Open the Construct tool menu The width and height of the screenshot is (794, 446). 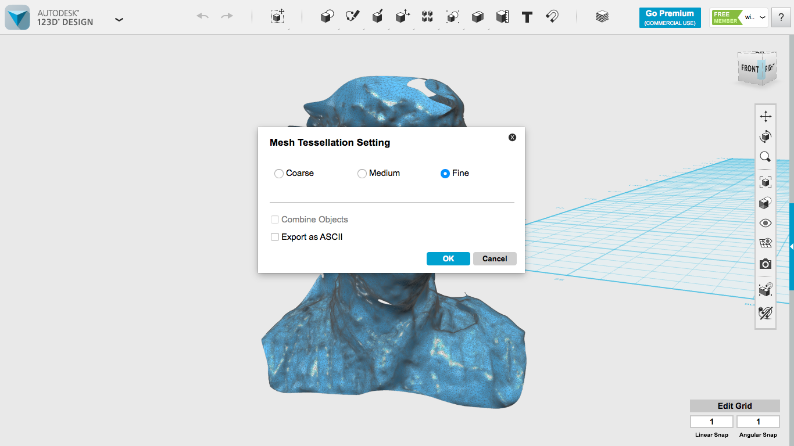(x=377, y=17)
